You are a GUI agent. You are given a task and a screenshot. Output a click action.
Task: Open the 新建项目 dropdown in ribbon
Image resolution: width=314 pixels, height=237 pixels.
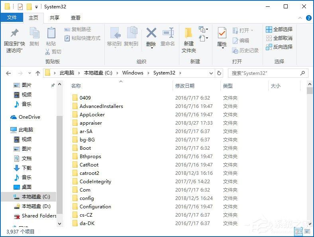coord(203,29)
